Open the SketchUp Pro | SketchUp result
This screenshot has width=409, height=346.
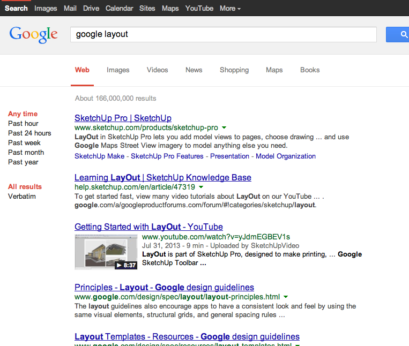point(123,118)
